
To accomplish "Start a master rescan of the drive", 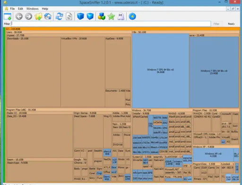I will 59,16.
